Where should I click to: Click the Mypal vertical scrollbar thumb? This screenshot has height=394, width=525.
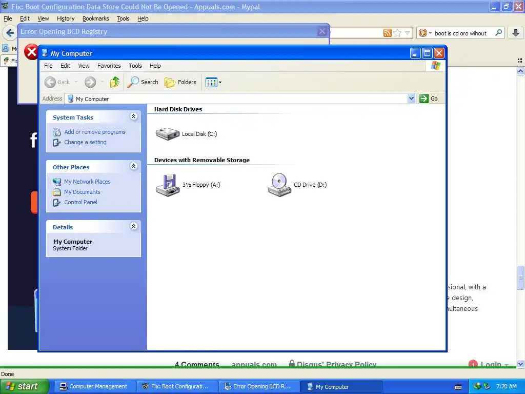click(x=520, y=278)
